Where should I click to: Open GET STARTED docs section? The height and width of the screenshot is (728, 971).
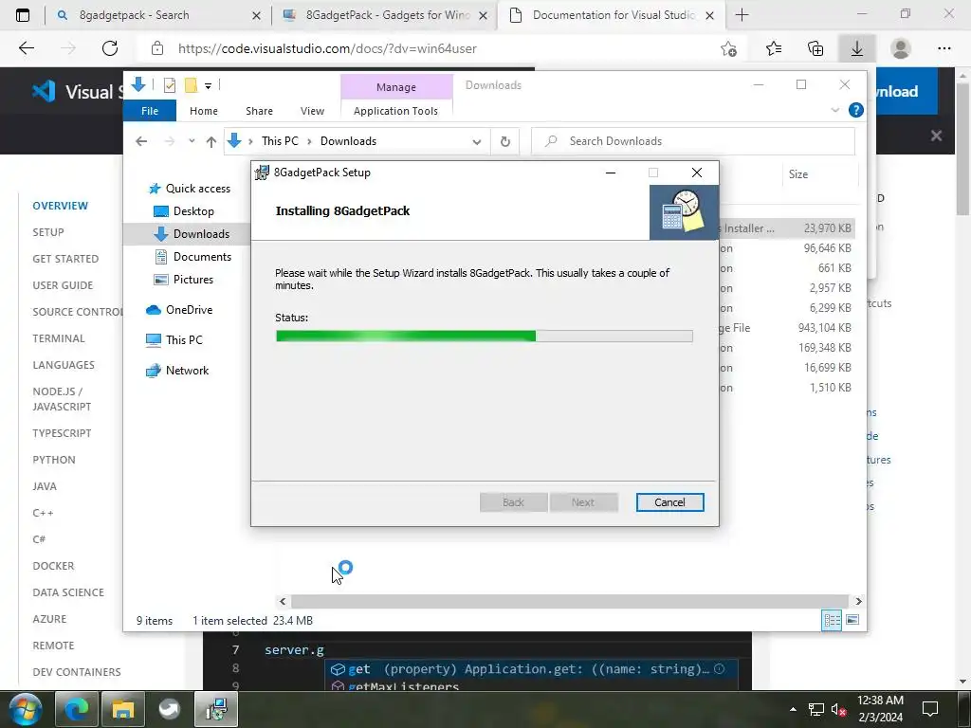(x=65, y=259)
